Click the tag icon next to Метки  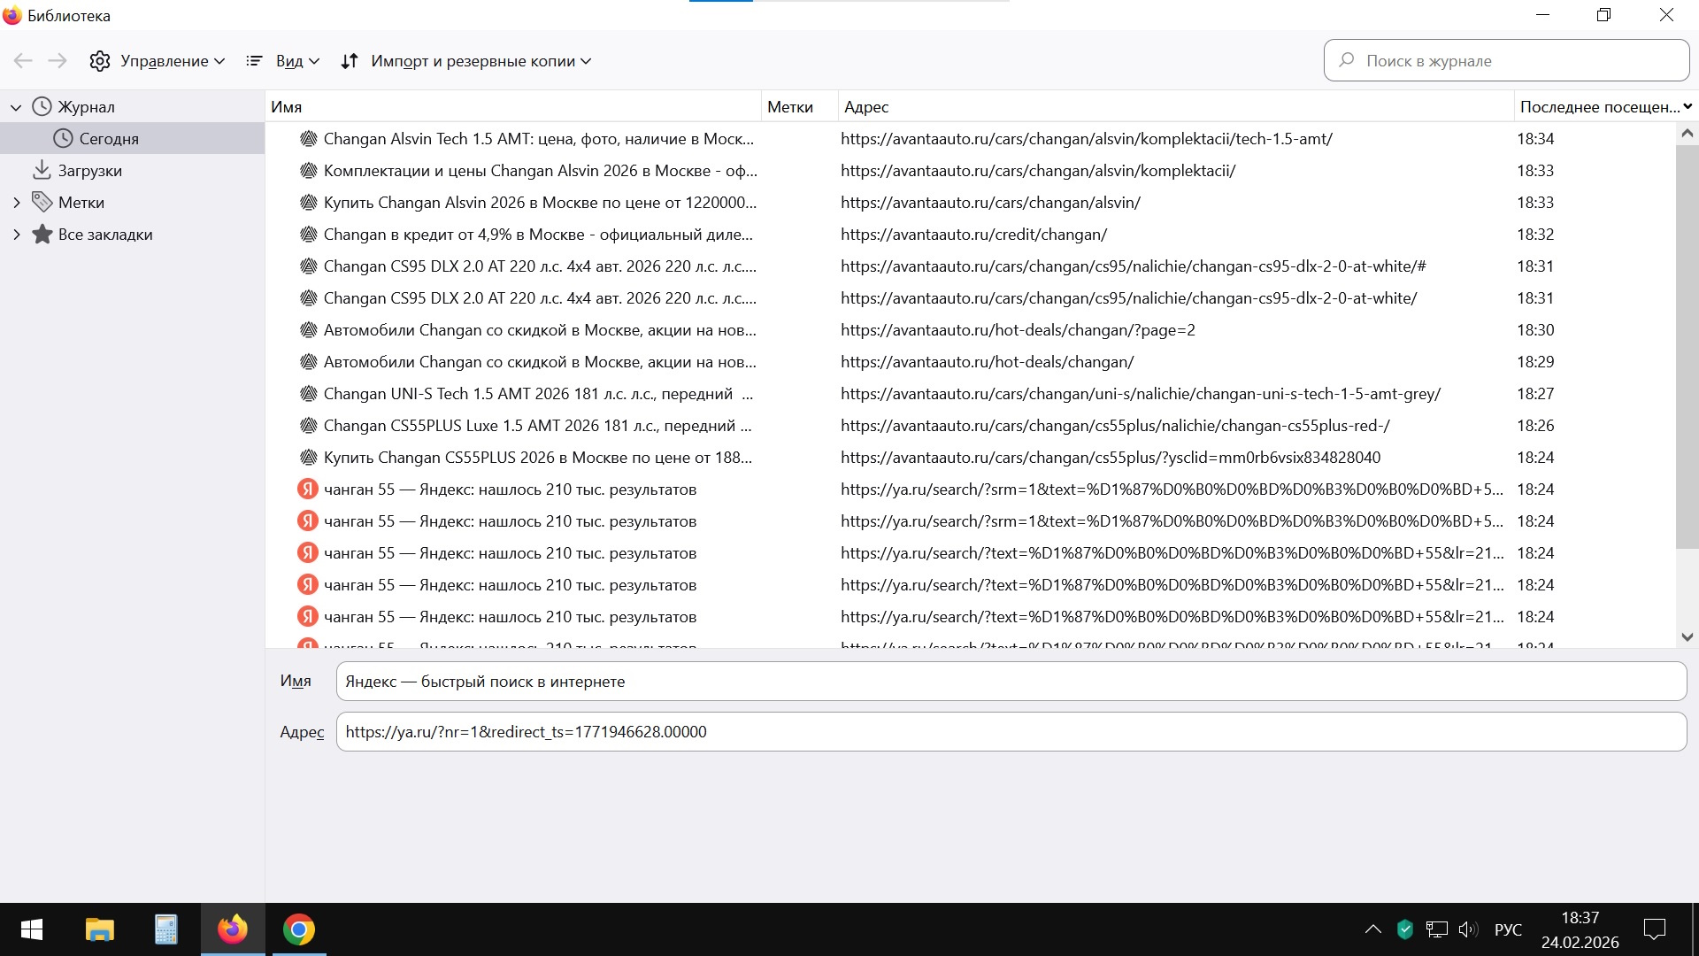(42, 202)
